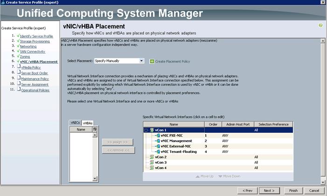Viewport: 327px width, 196px height.
Task: Click order value 3 for External-NIC
Action: click(x=206, y=146)
